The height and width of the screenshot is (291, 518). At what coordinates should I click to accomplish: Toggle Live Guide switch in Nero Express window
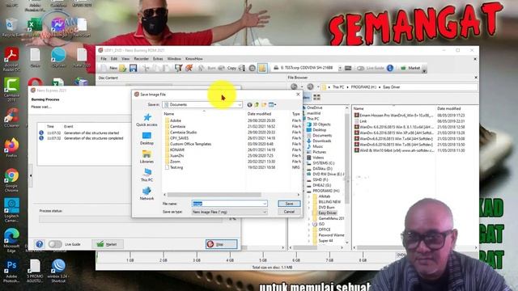tap(55, 244)
